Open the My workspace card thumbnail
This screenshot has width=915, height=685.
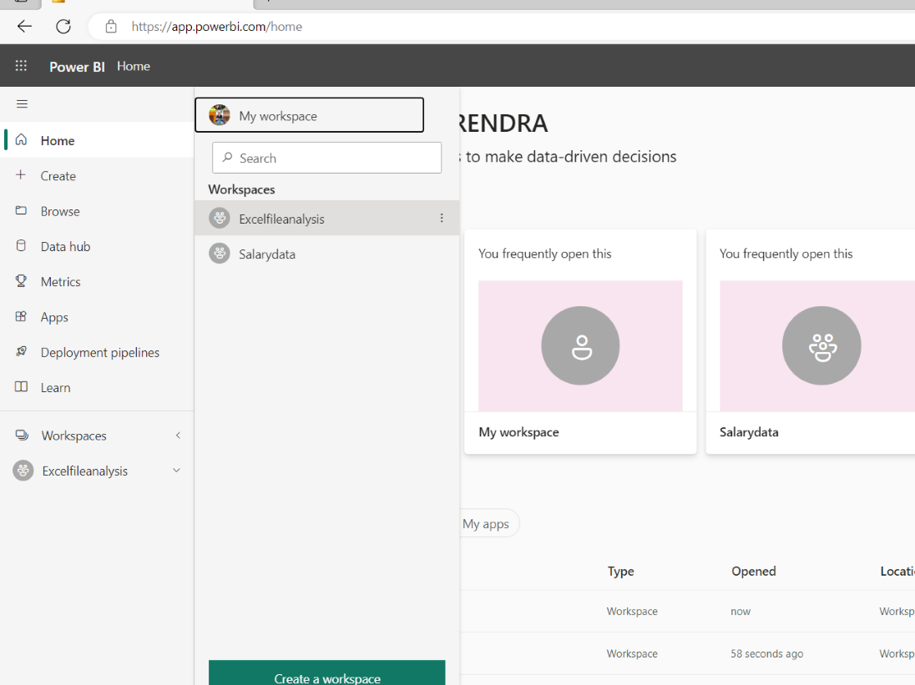point(580,345)
